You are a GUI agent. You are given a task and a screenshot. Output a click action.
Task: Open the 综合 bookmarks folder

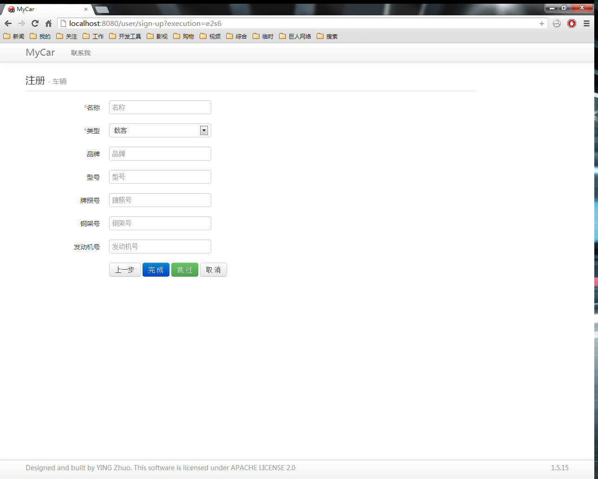point(237,36)
